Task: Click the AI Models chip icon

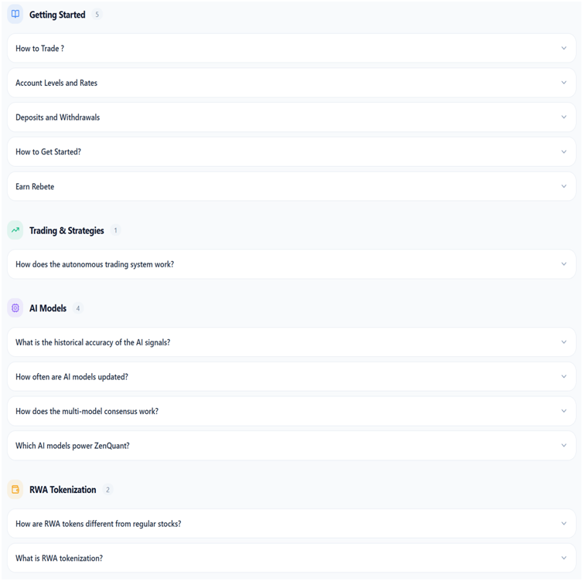Action: [15, 308]
